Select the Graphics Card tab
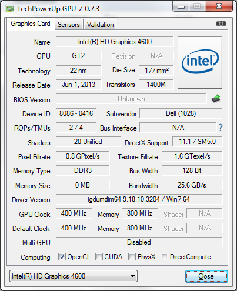This screenshot has width=237, height=291. point(31,24)
